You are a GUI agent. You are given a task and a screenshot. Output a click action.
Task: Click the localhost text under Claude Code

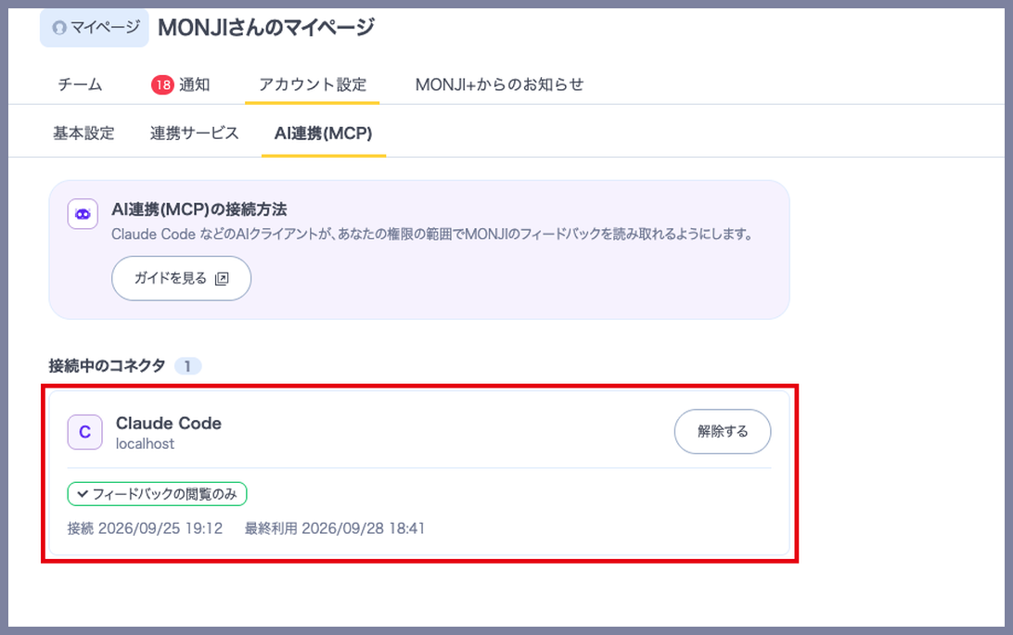pyautogui.click(x=145, y=444)
